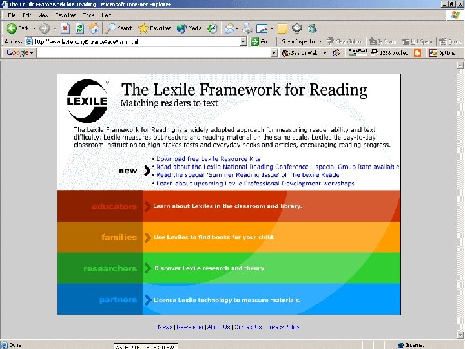465x349 pixels.
Task: Open the Tools menu
Action: coord(88,15)
